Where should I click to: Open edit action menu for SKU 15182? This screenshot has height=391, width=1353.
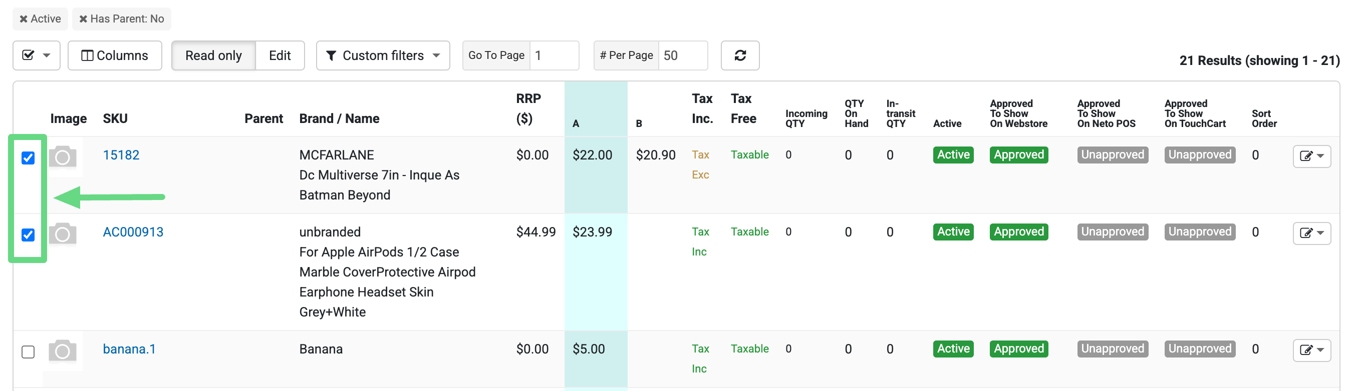point(1311,156)
